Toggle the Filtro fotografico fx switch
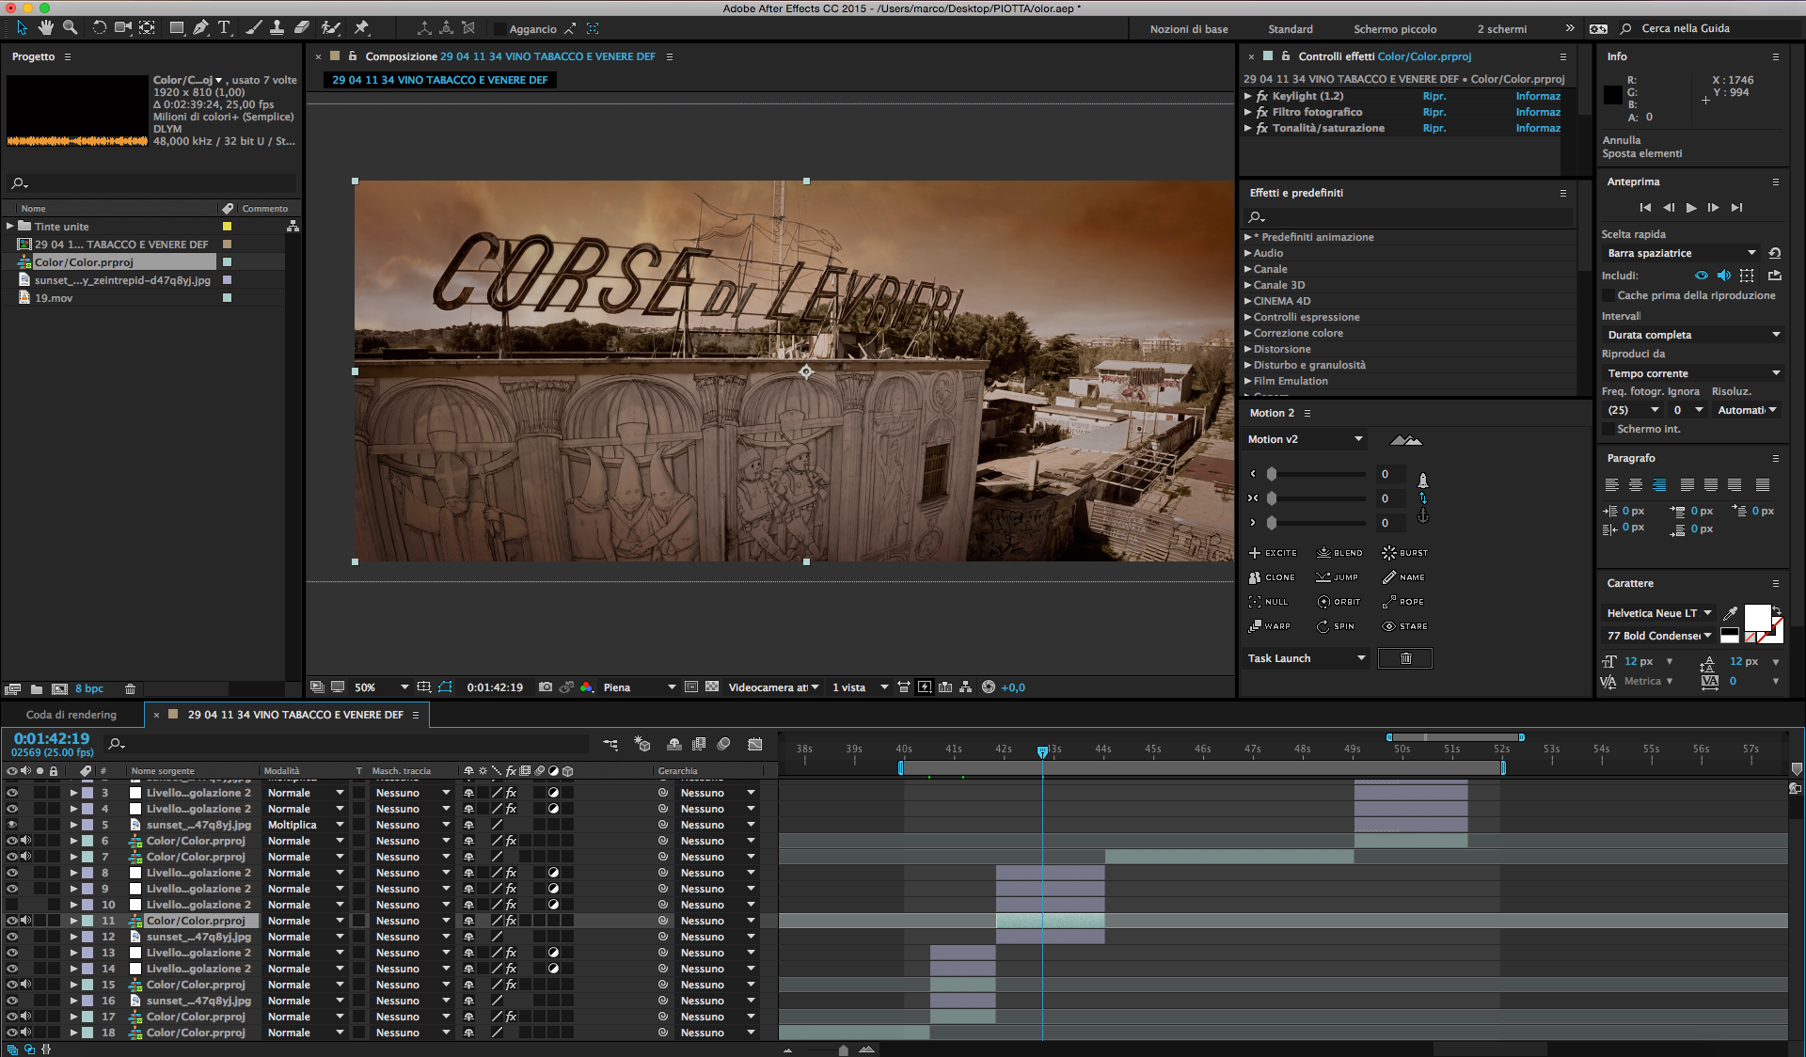This screenshot has height=1057, width=1806. click(x=1261, y=112)
